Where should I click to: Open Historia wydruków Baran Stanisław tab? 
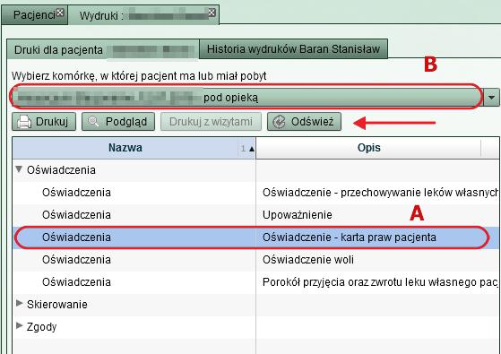(x=293, y=49)
